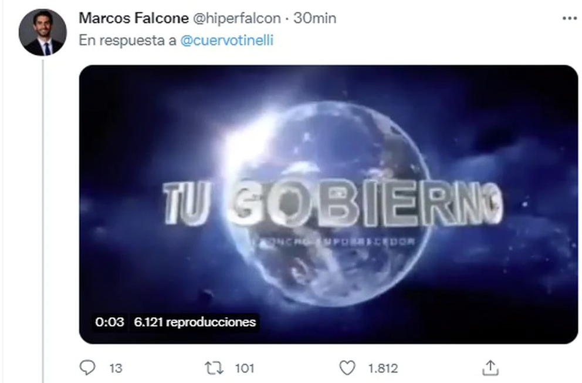Click the reply speech bubble icon
Viewport: 582px width, 383px height.
[x=87, y=368]
